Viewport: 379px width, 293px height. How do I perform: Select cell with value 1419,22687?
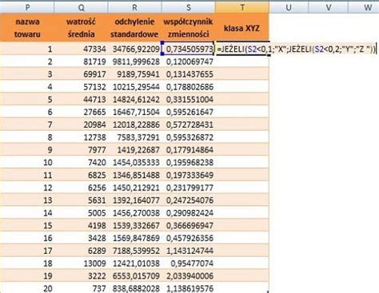tap(134, 150)
